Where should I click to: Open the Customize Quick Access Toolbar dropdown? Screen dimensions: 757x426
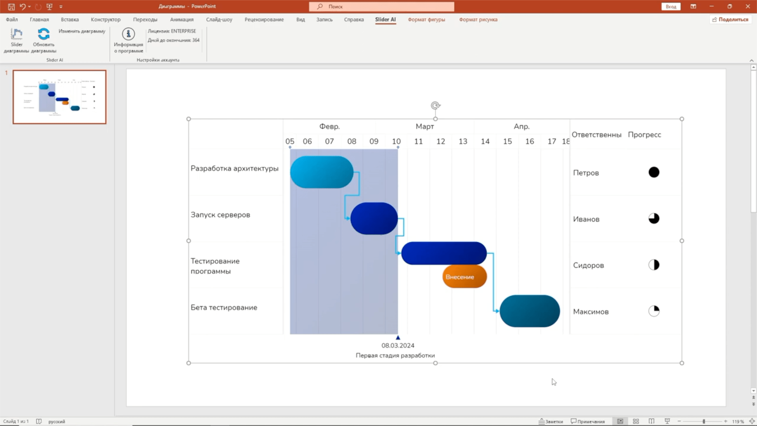61,7
